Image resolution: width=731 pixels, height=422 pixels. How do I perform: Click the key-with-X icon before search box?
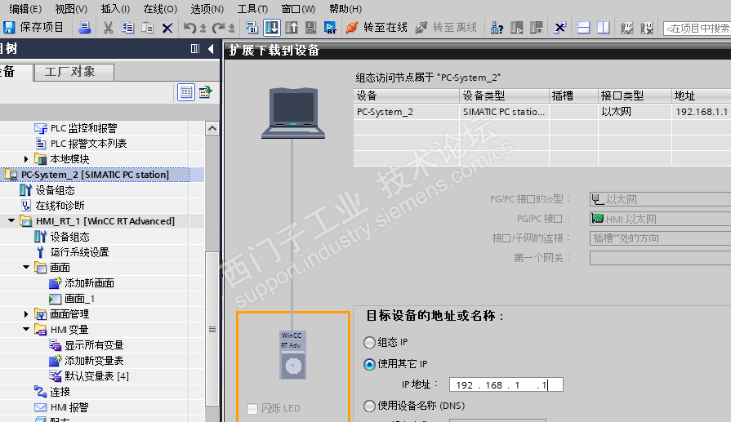click(x=647, y=28)
